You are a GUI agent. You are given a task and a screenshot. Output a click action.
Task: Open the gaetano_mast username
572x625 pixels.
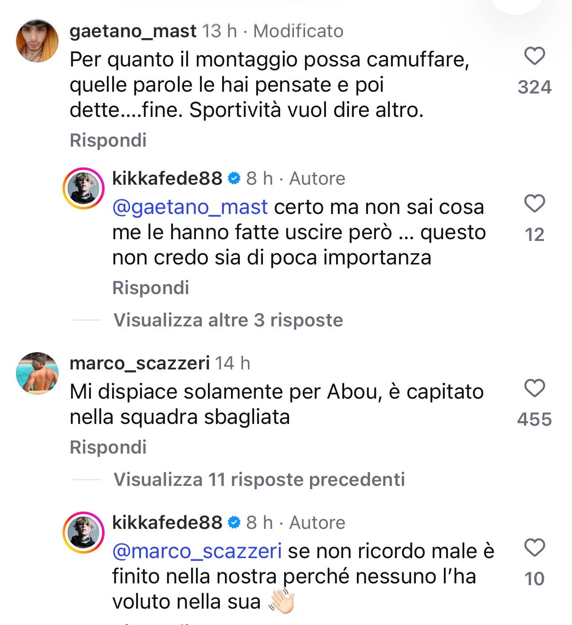click(x=133, y=31)
